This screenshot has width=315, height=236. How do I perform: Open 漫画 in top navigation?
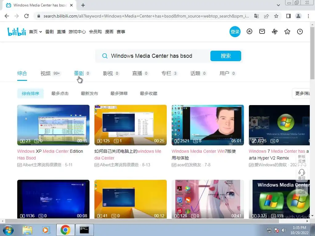109,32
